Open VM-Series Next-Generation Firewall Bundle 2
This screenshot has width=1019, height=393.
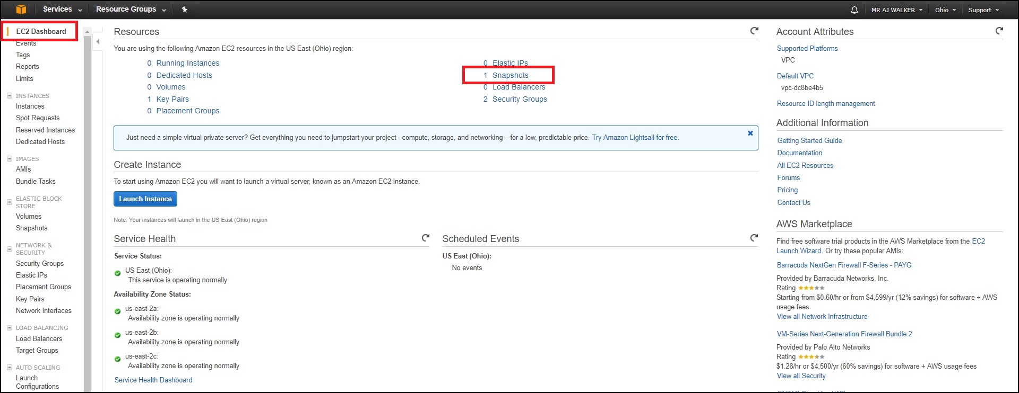844,334
